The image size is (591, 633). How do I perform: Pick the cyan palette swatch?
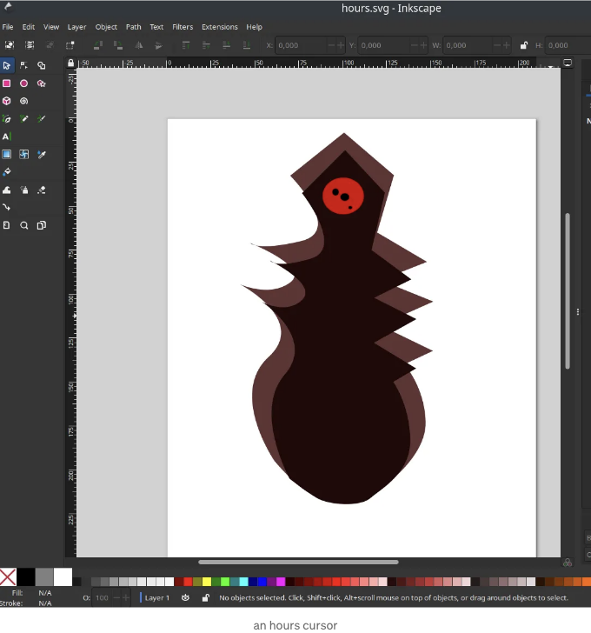[x=243, y=582]
